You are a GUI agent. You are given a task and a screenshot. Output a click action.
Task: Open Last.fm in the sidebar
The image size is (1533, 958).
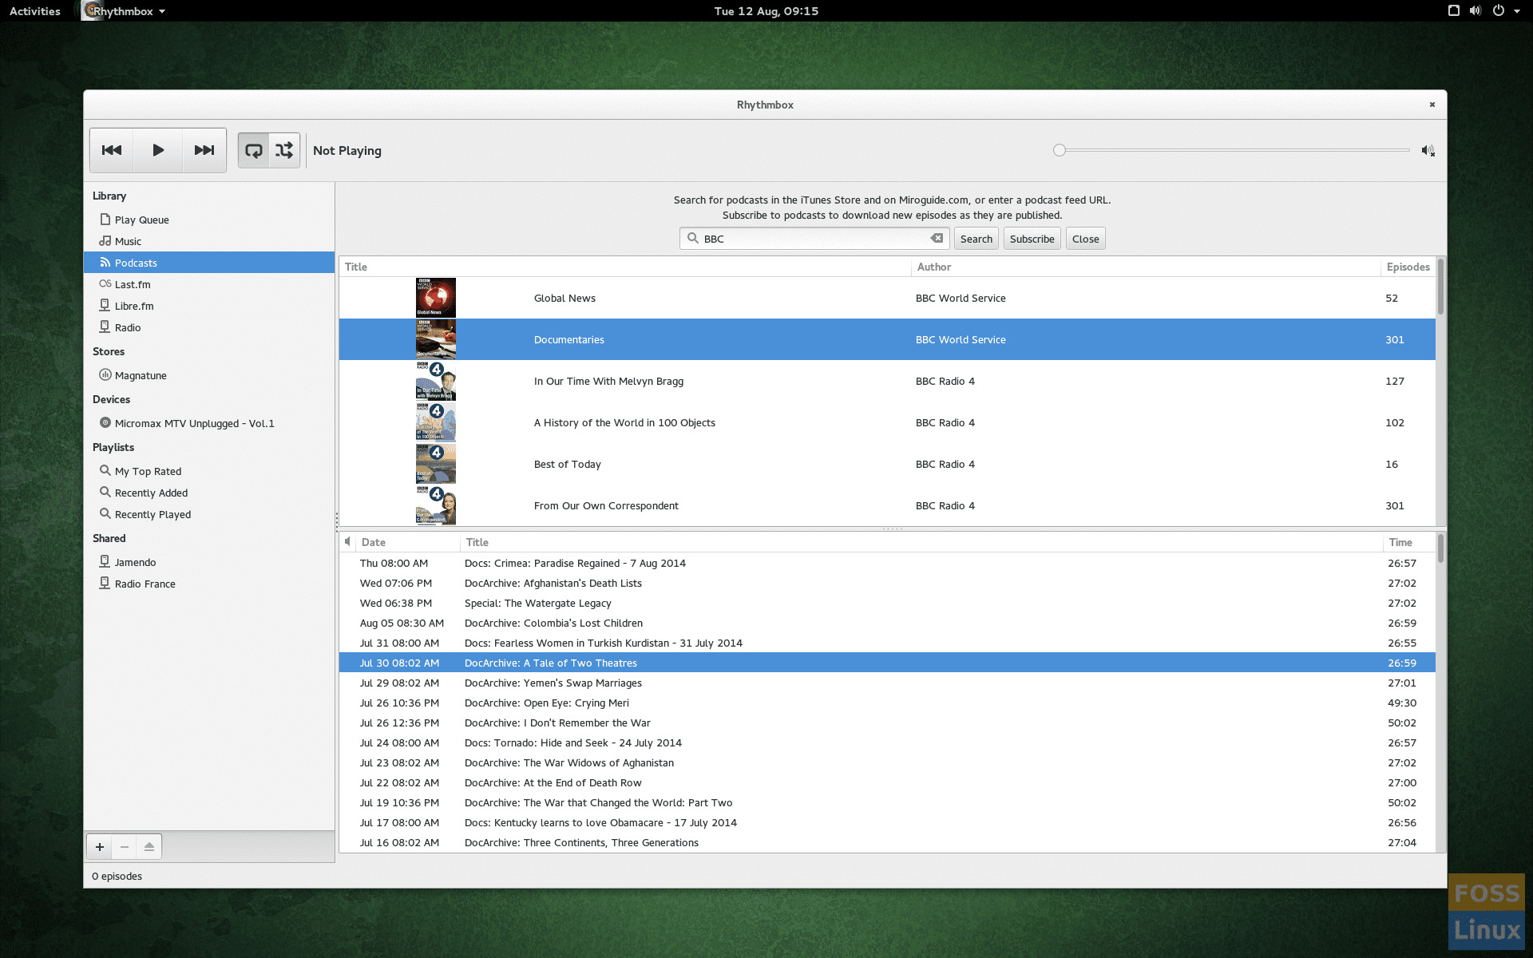coord(209,284)
